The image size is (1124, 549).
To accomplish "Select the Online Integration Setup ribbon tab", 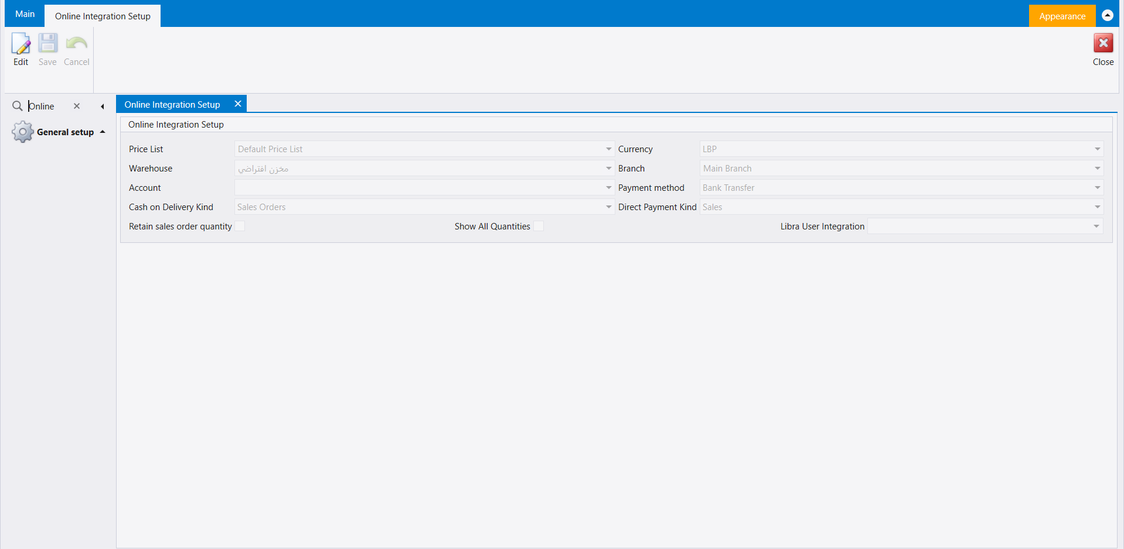I will tap(103, 16).
